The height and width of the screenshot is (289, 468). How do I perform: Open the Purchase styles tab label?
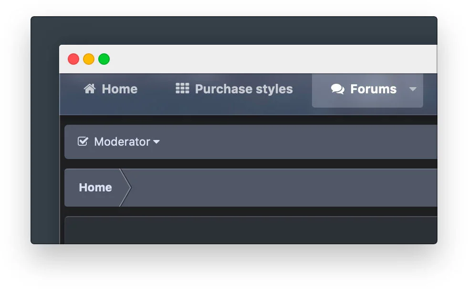click(x=244, y=89)
